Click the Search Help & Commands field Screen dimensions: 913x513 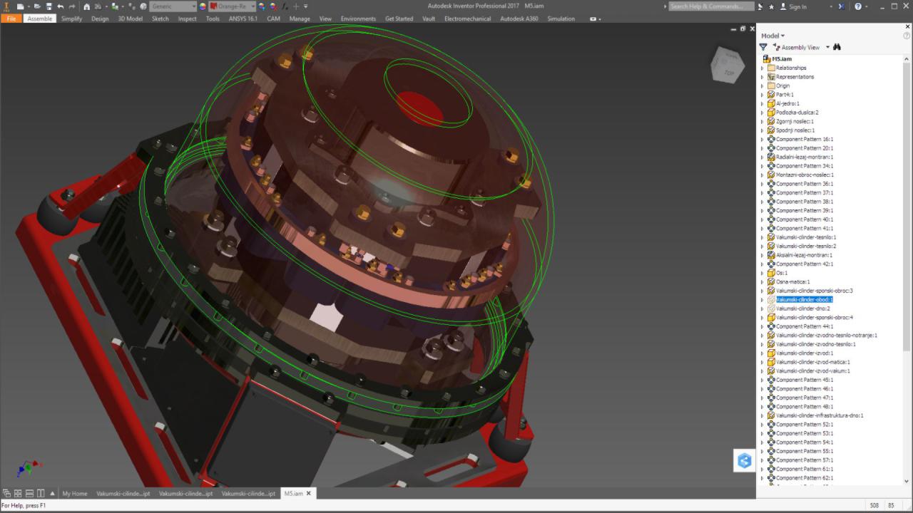711,6
